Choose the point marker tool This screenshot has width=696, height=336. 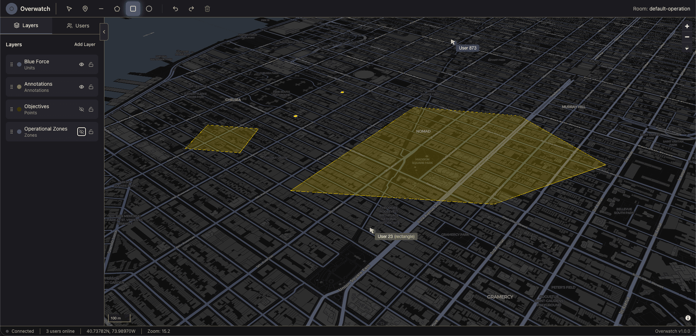85,9
